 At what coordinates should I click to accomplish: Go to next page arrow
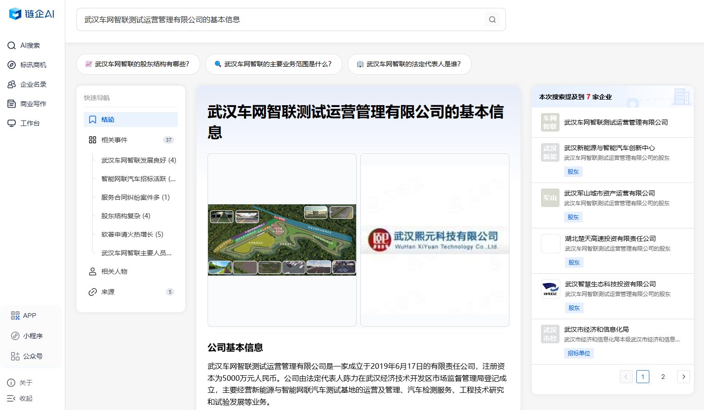(684, 377)
